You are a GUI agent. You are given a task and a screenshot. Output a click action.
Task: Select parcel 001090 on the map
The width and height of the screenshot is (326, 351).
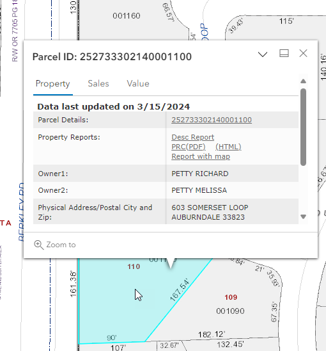point(230,311)
